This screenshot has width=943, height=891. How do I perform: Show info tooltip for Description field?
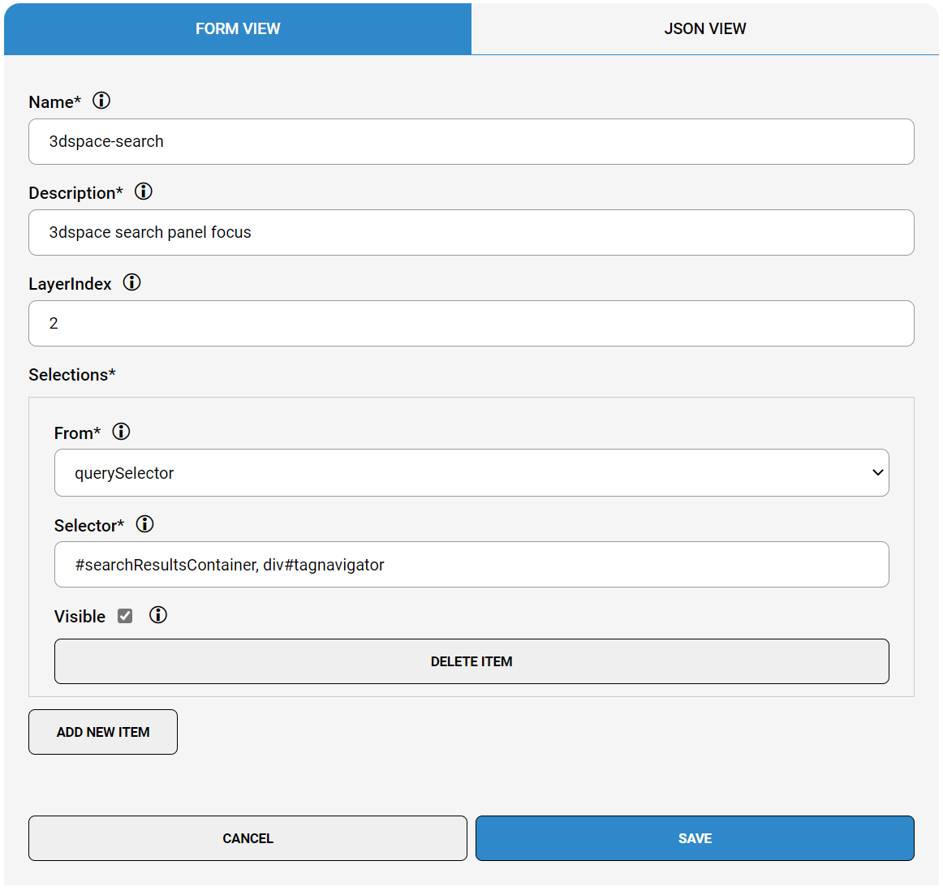(x=143, y=192)
